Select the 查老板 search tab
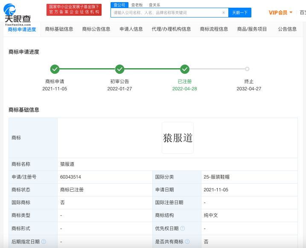Screen dimensions: 306x248 coord(137,5)
